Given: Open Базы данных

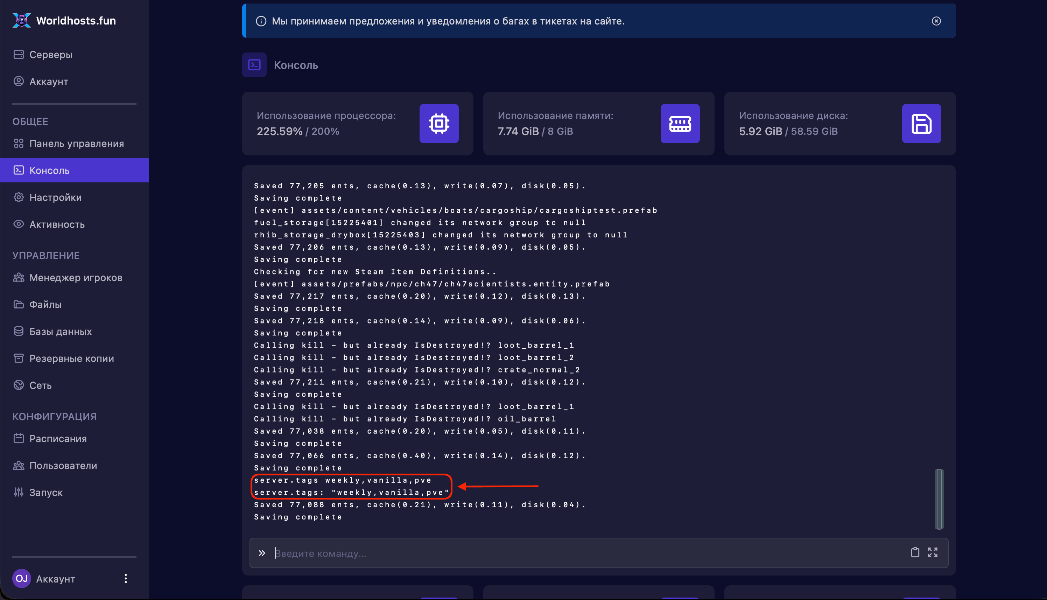Looking at the screenshot, I should tap(74, 331).
